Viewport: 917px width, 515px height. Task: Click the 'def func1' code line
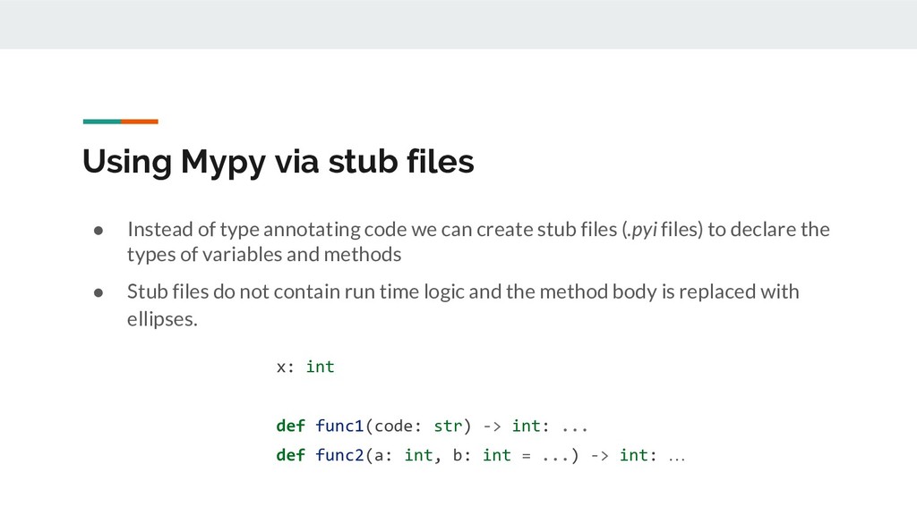click(x=432, y=426)
